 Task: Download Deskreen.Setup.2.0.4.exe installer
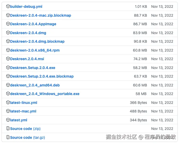(x=33, y=68)
